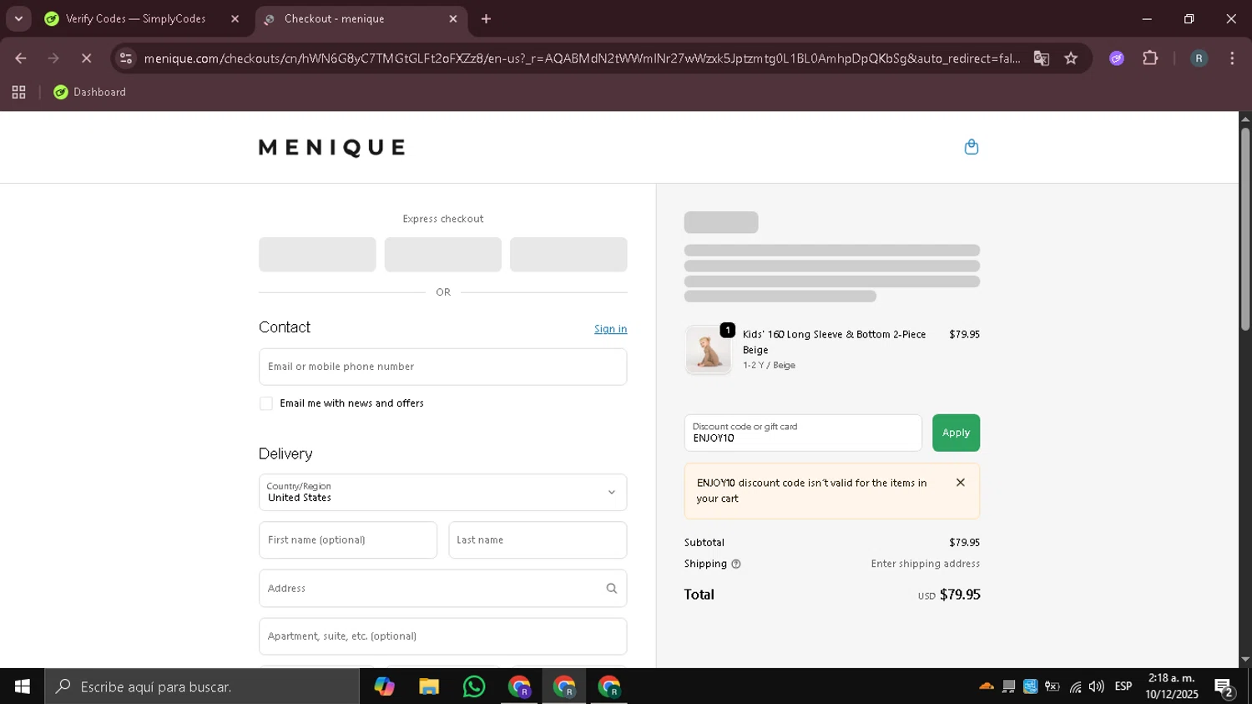Click the address bar URL
The width and height of the screenshot is (1252, 704).
[582, 58]
